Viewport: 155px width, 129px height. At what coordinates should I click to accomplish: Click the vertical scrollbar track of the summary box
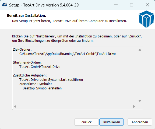coord(140,75)
